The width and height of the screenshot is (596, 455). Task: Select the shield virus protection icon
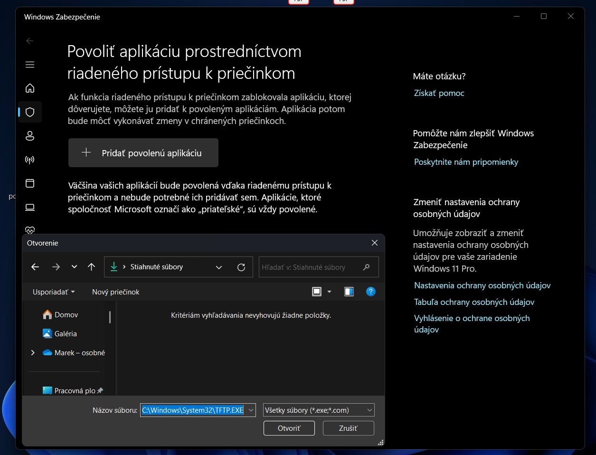pos(30,112)
